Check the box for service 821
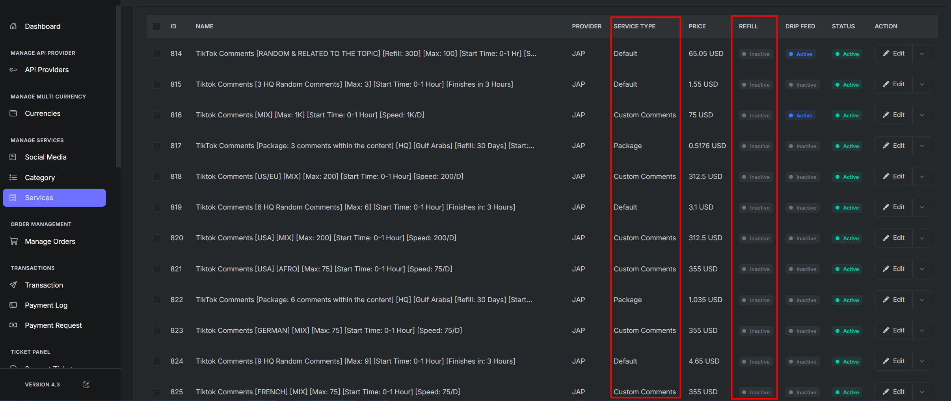951x401 pixels. click(156, 269)
